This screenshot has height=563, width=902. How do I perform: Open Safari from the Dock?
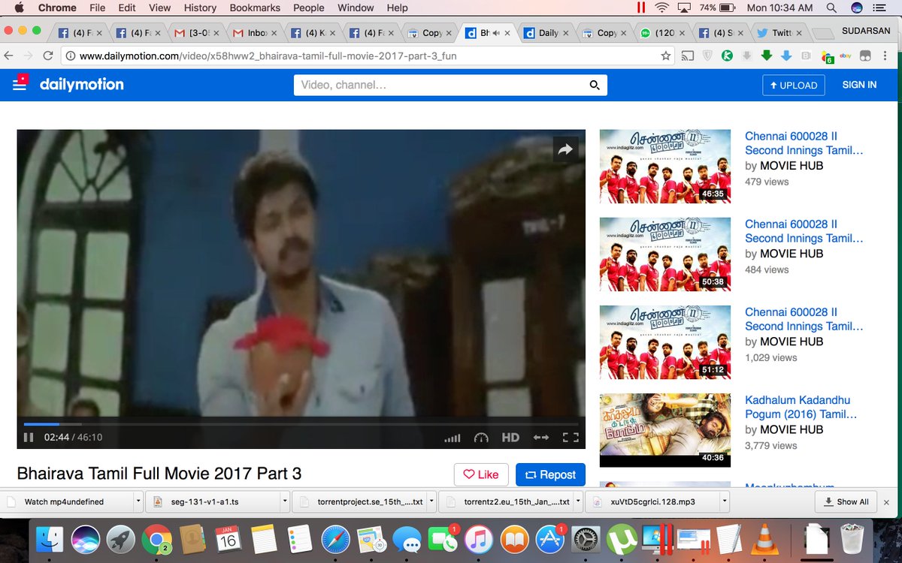(x=335, y=539)
